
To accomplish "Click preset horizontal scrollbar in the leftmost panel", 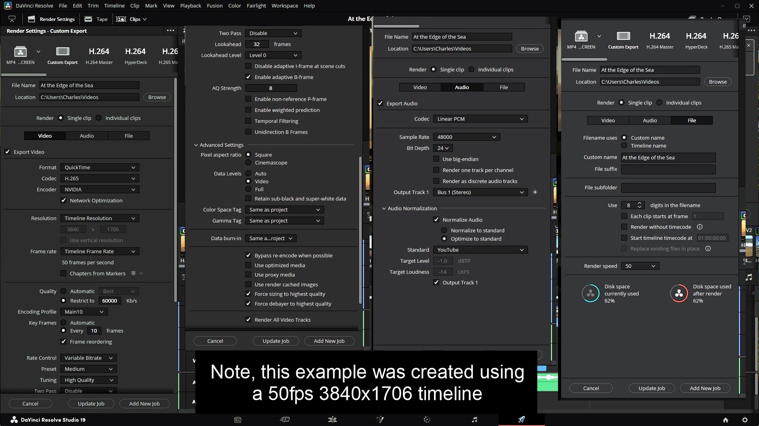I will (x=24, y=75).
